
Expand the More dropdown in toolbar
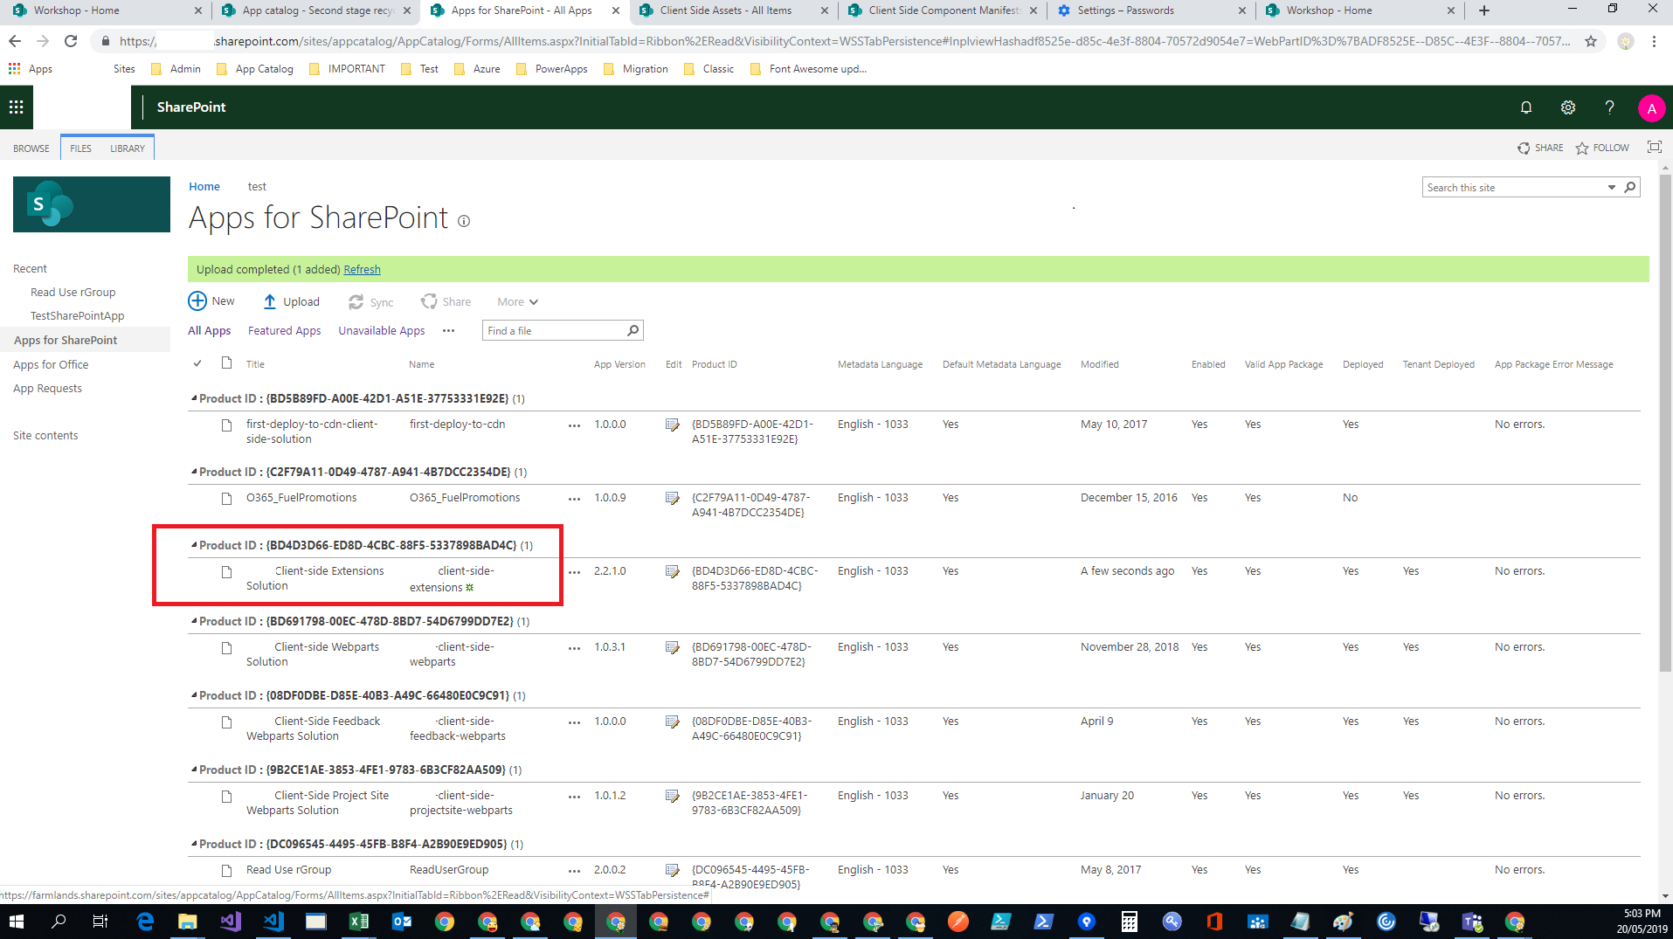point(517,302)
